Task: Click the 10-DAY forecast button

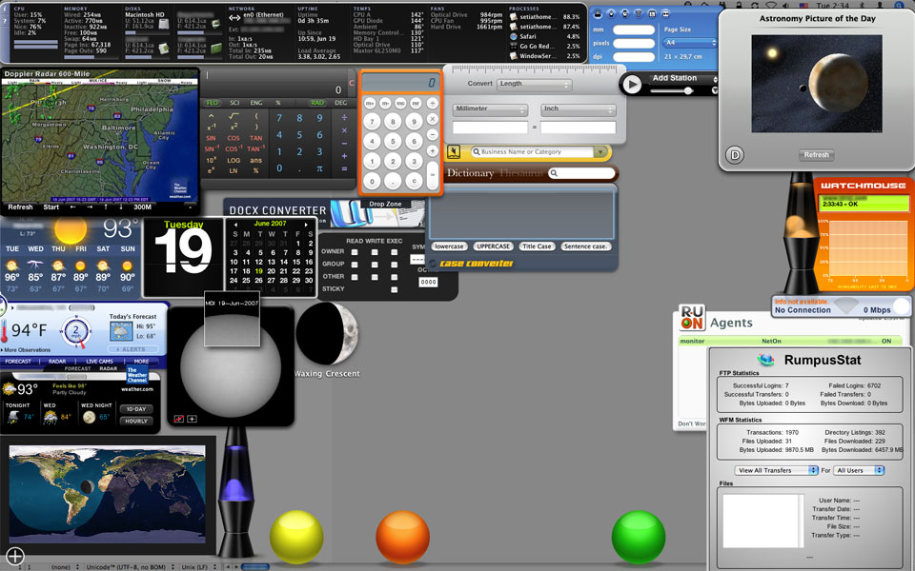Action: tap(136, 409)
